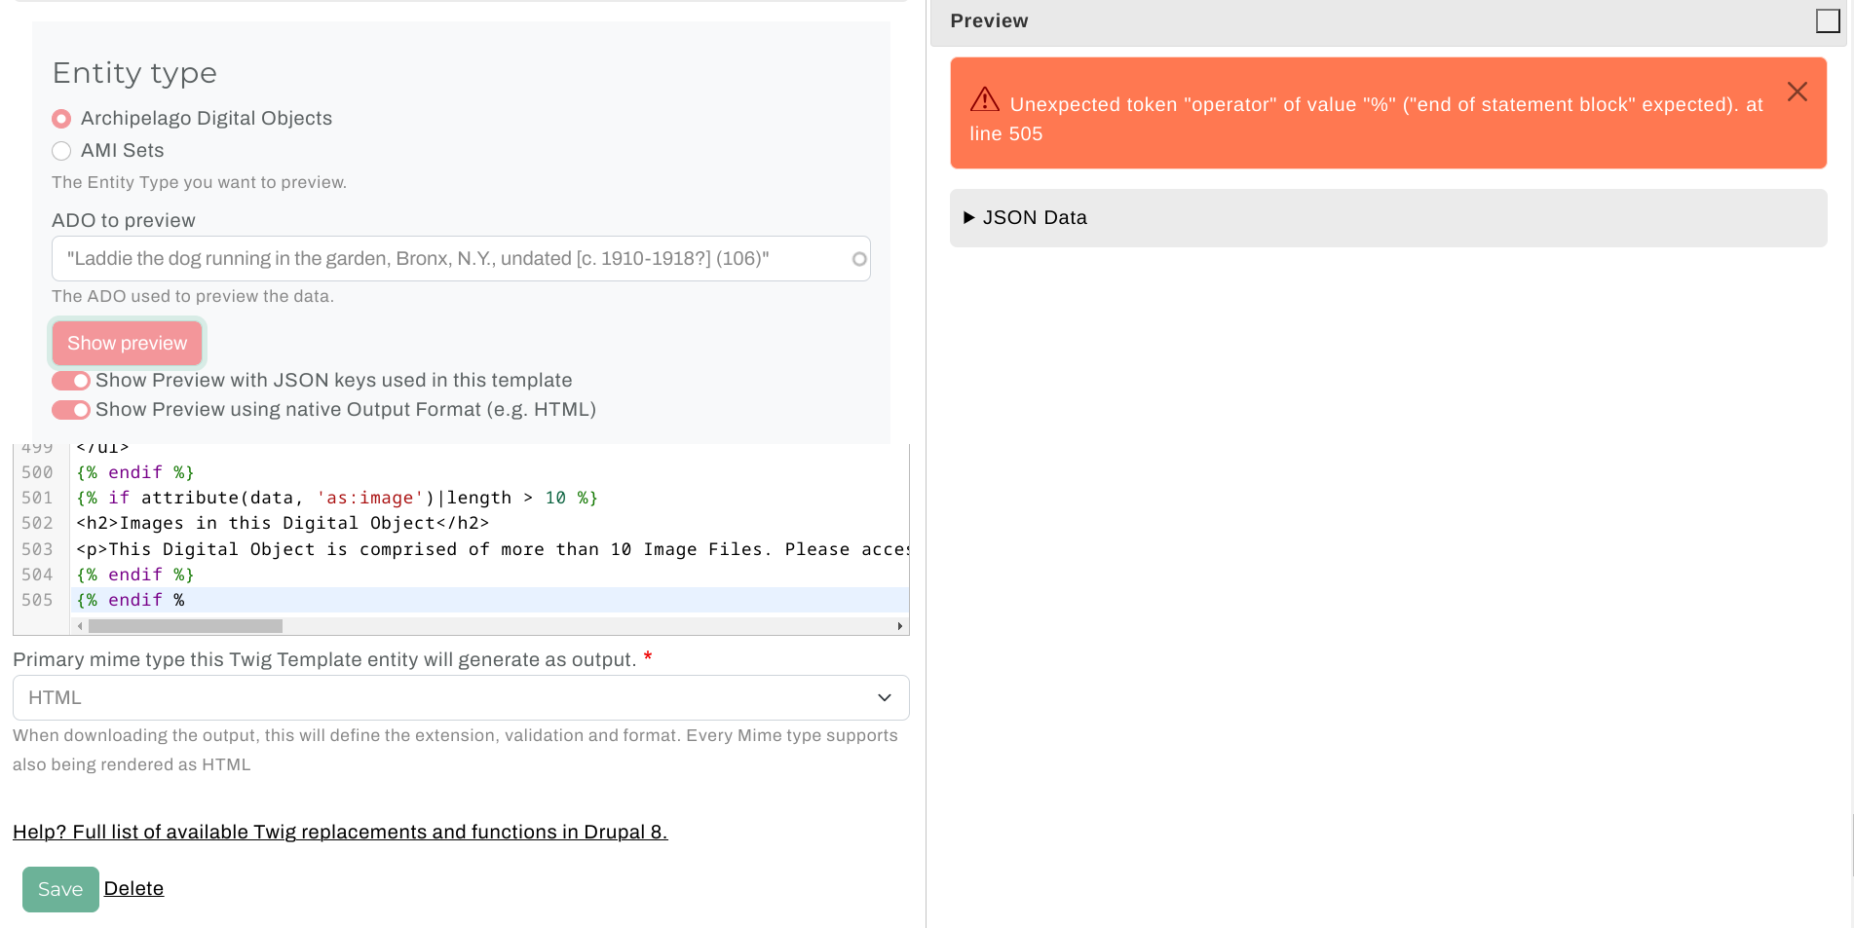The height and width of the screenshot is (928, 1854).
Task: Dismiss the red error message with X
Action: (1797, 92)
